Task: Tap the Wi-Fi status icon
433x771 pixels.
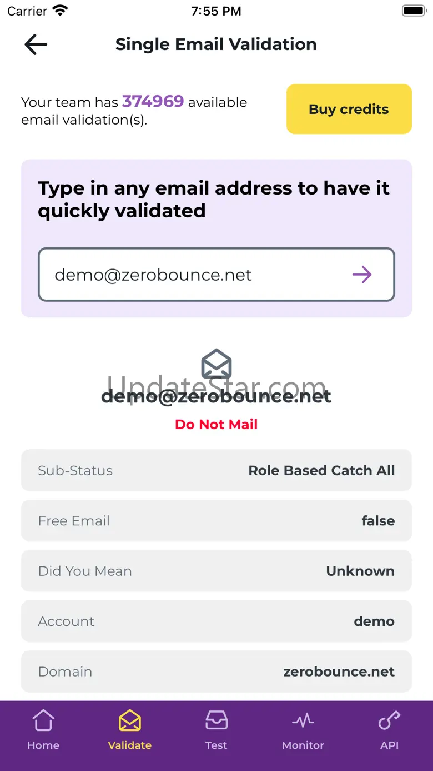Action: click(59, 11)
